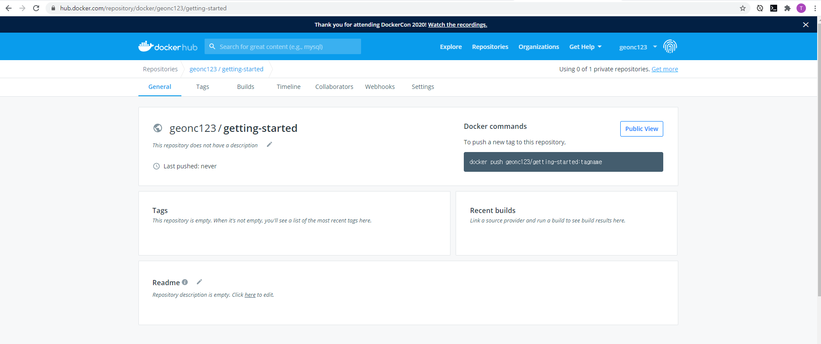The image size is (821, 344).
Task: Open the Collaborators tab
Action: coord(334,87)
